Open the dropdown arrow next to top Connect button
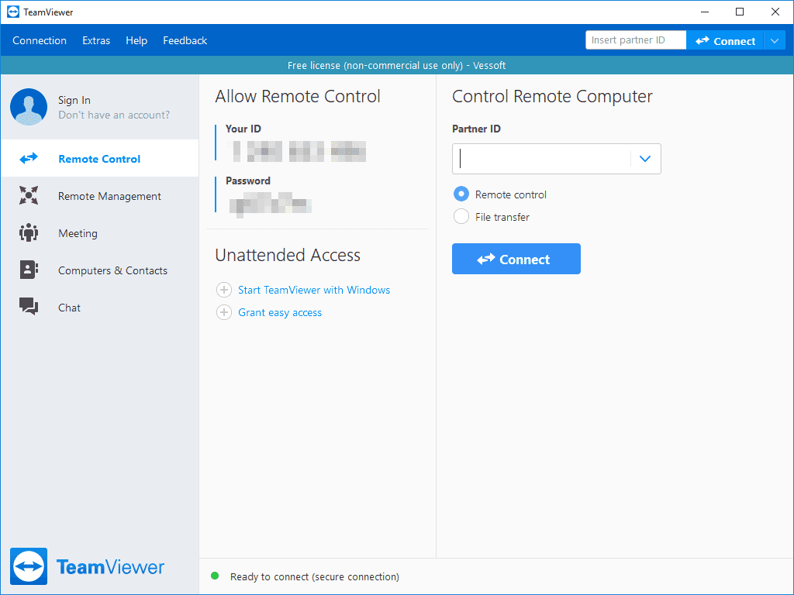This screenshot has width=794, height=595. (x=775, y=40)
